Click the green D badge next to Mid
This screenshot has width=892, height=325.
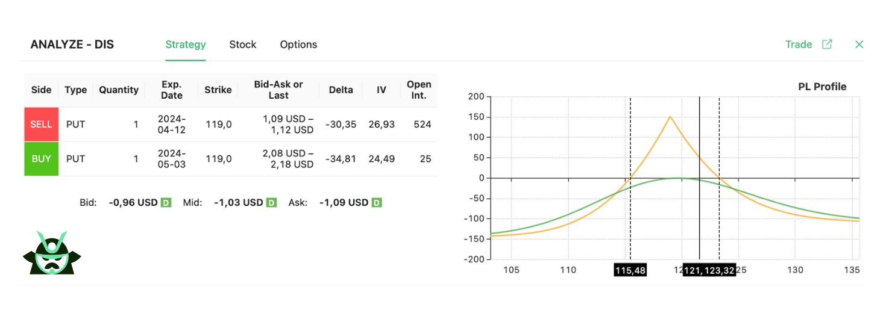271,203
